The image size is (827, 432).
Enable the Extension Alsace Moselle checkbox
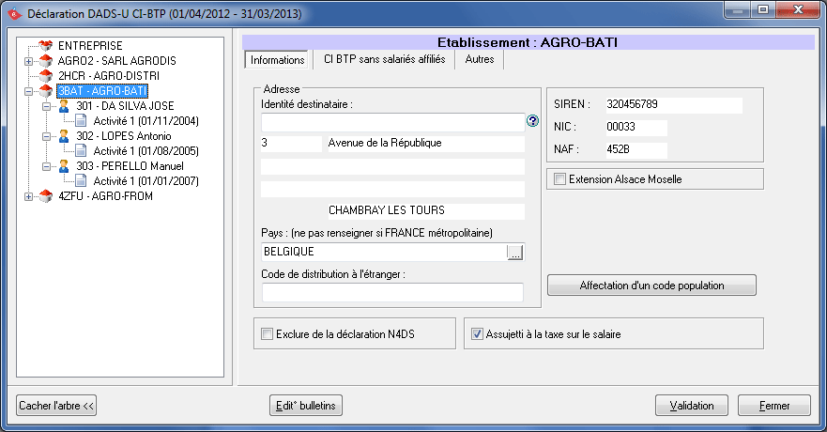pos(560,179)
